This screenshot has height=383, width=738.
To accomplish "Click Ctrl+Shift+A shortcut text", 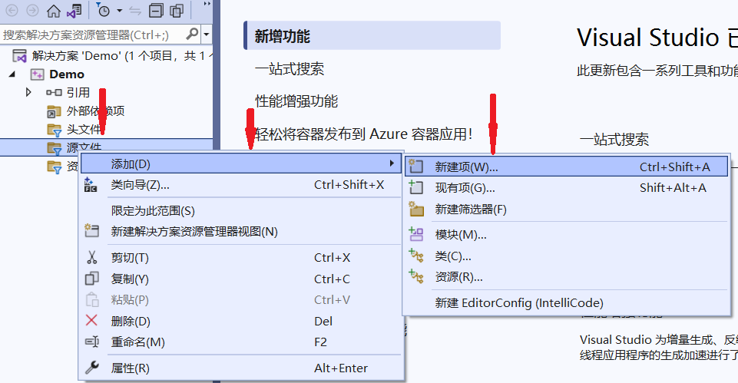I will tap(674, 167).
